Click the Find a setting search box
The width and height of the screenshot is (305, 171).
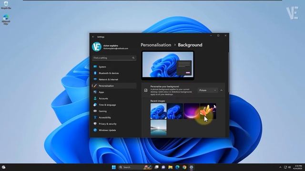pyautogui.click(x=114, y=58)
